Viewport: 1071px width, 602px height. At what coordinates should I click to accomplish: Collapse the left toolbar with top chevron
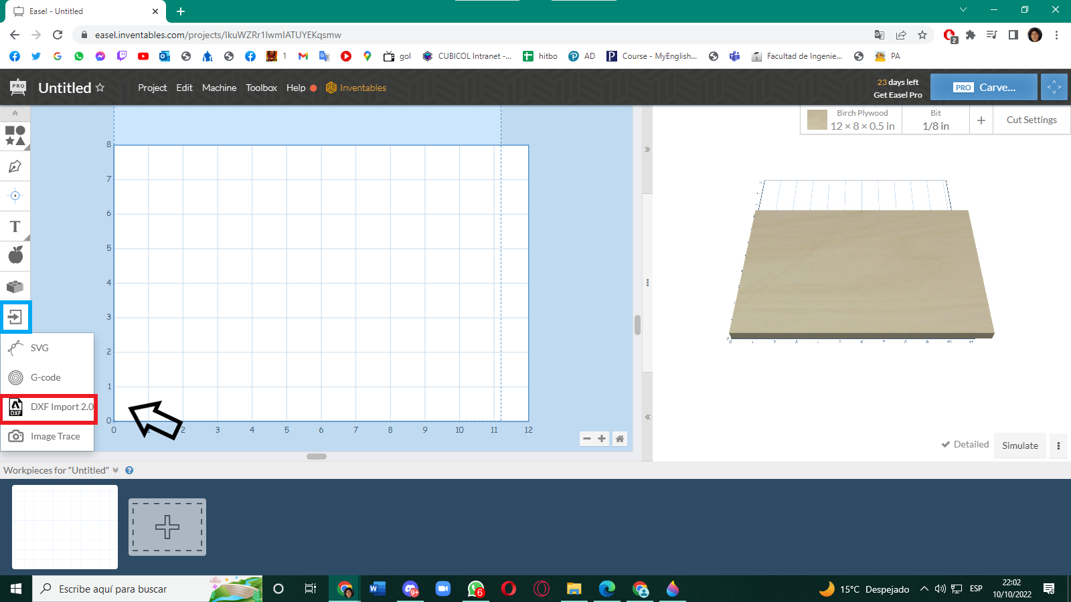15,114
